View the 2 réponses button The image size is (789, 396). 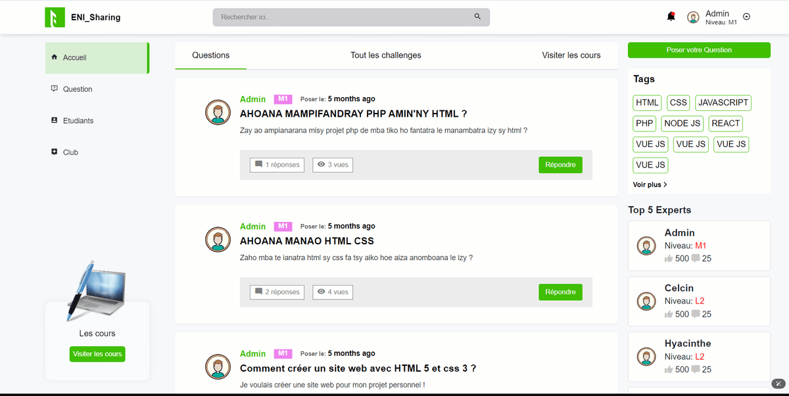pos(277,292)
